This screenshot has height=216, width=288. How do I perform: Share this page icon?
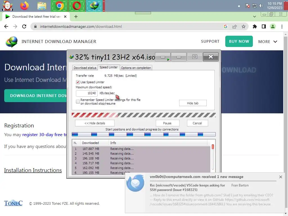tap(235, 26)
